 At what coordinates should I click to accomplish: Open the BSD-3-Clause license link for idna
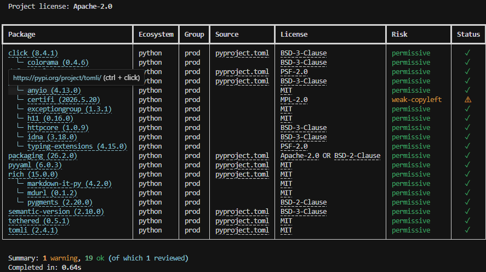click(304, 137)
